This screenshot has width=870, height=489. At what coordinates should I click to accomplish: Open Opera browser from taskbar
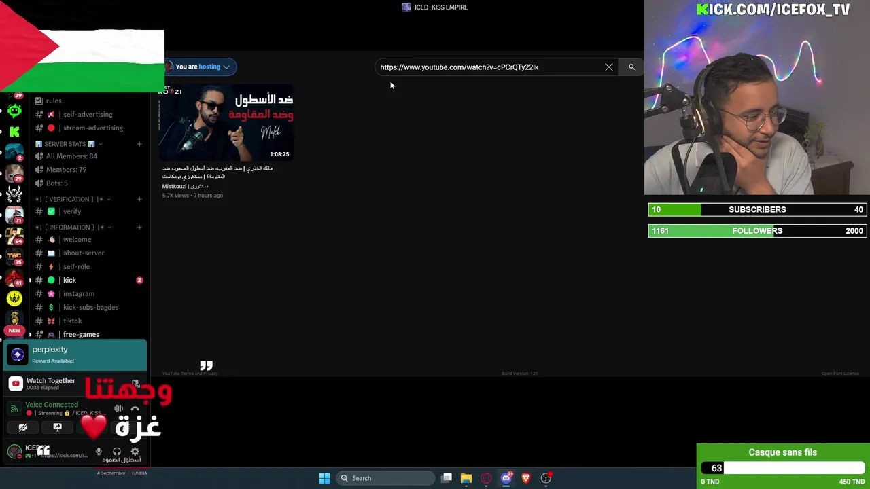pos(486,478)
